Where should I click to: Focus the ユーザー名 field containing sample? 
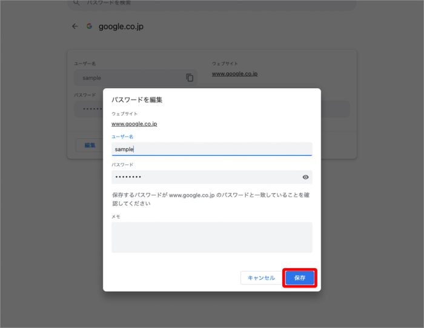tap(211, 149)
